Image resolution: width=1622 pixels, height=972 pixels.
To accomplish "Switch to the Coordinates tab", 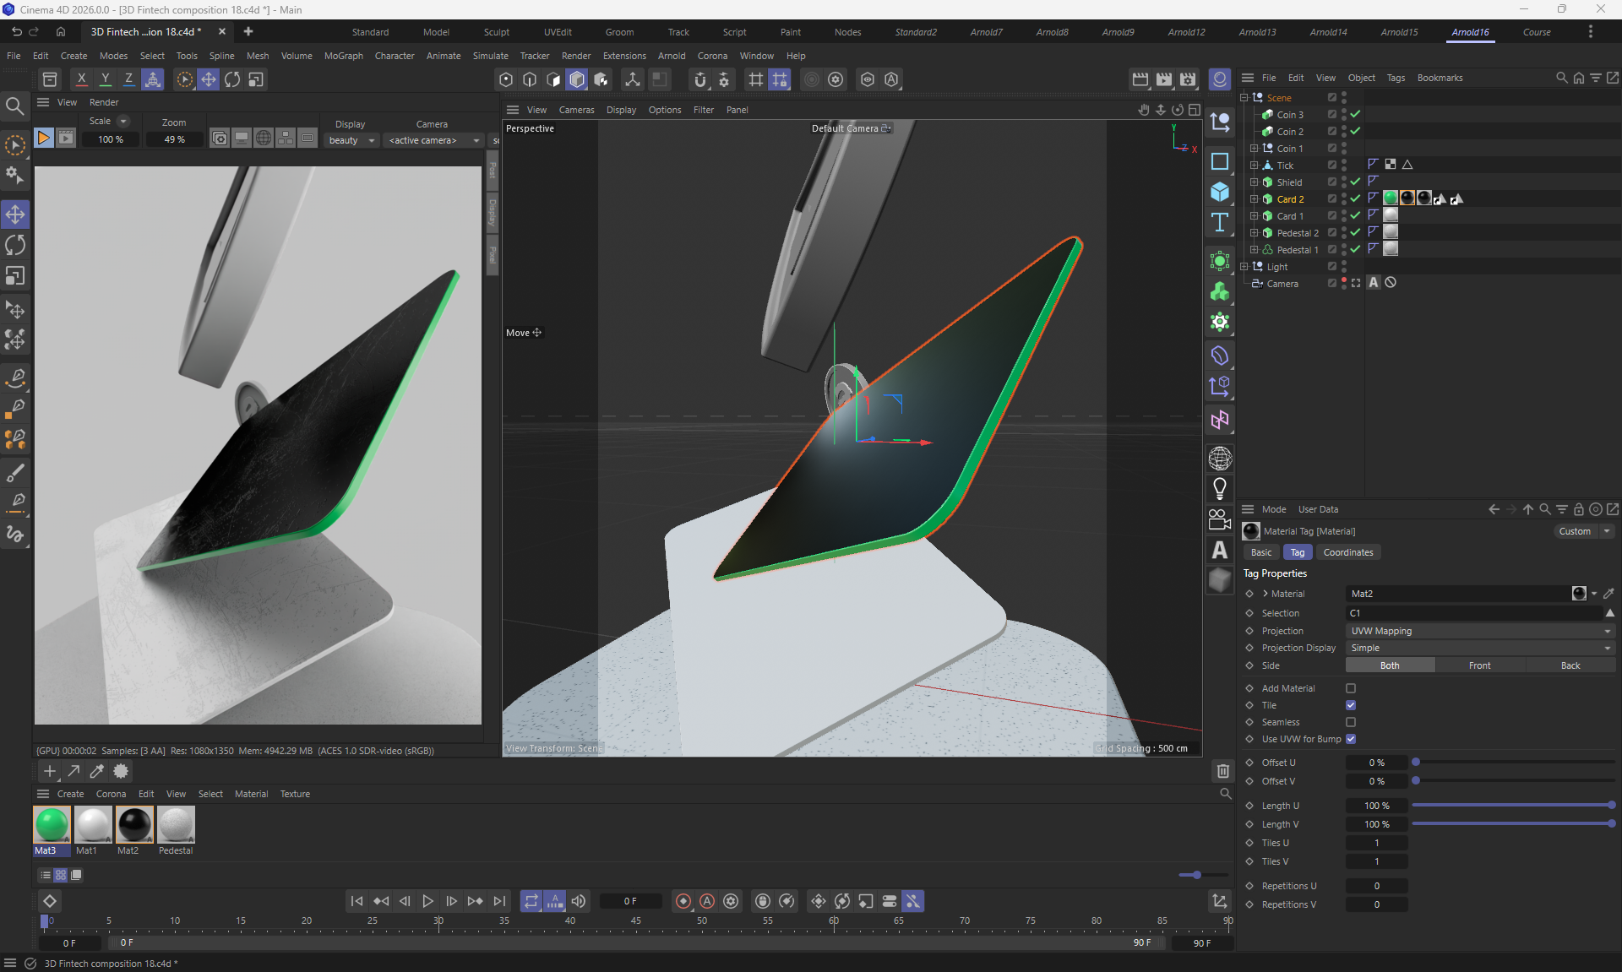I will [x=1347, y=552].
